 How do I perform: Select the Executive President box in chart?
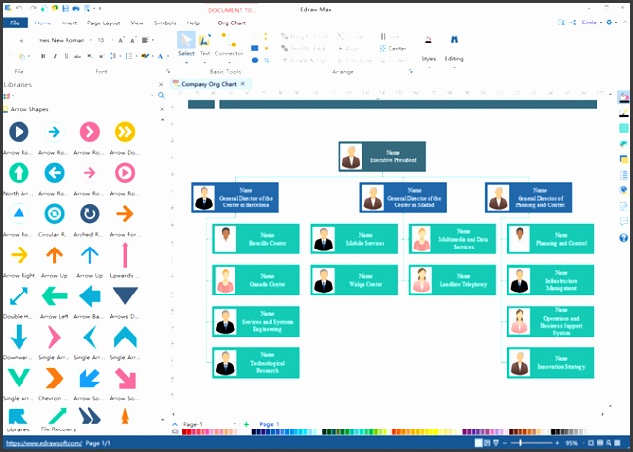[382, 157]
